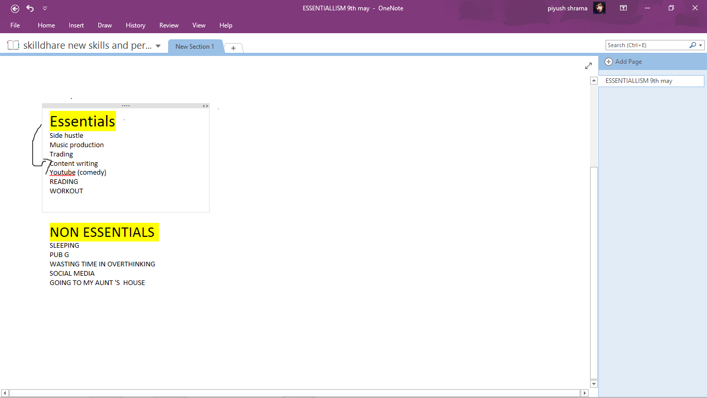Viewport: 707px width, 398px height.
Task: Open the search scope dropdown arrow
Action: click(701, 46)
